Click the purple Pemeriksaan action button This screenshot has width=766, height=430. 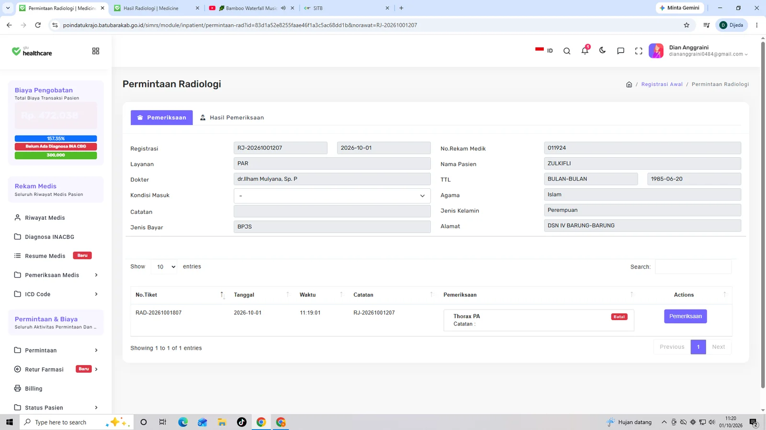pos(685,316)
